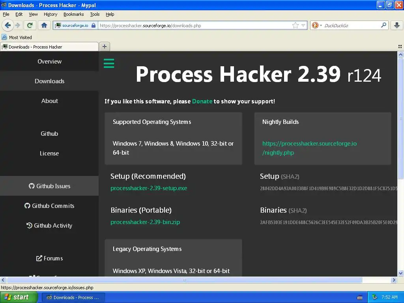Open the Downloads arrow toolbar button
The height and width of the screenshot is (303, 404).
coord(397,25)
